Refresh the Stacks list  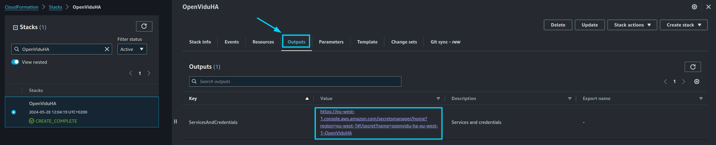point(144,26)
